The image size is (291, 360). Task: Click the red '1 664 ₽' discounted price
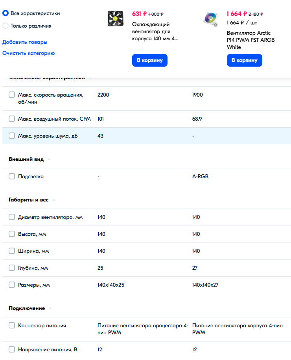[x=237, y=14]
